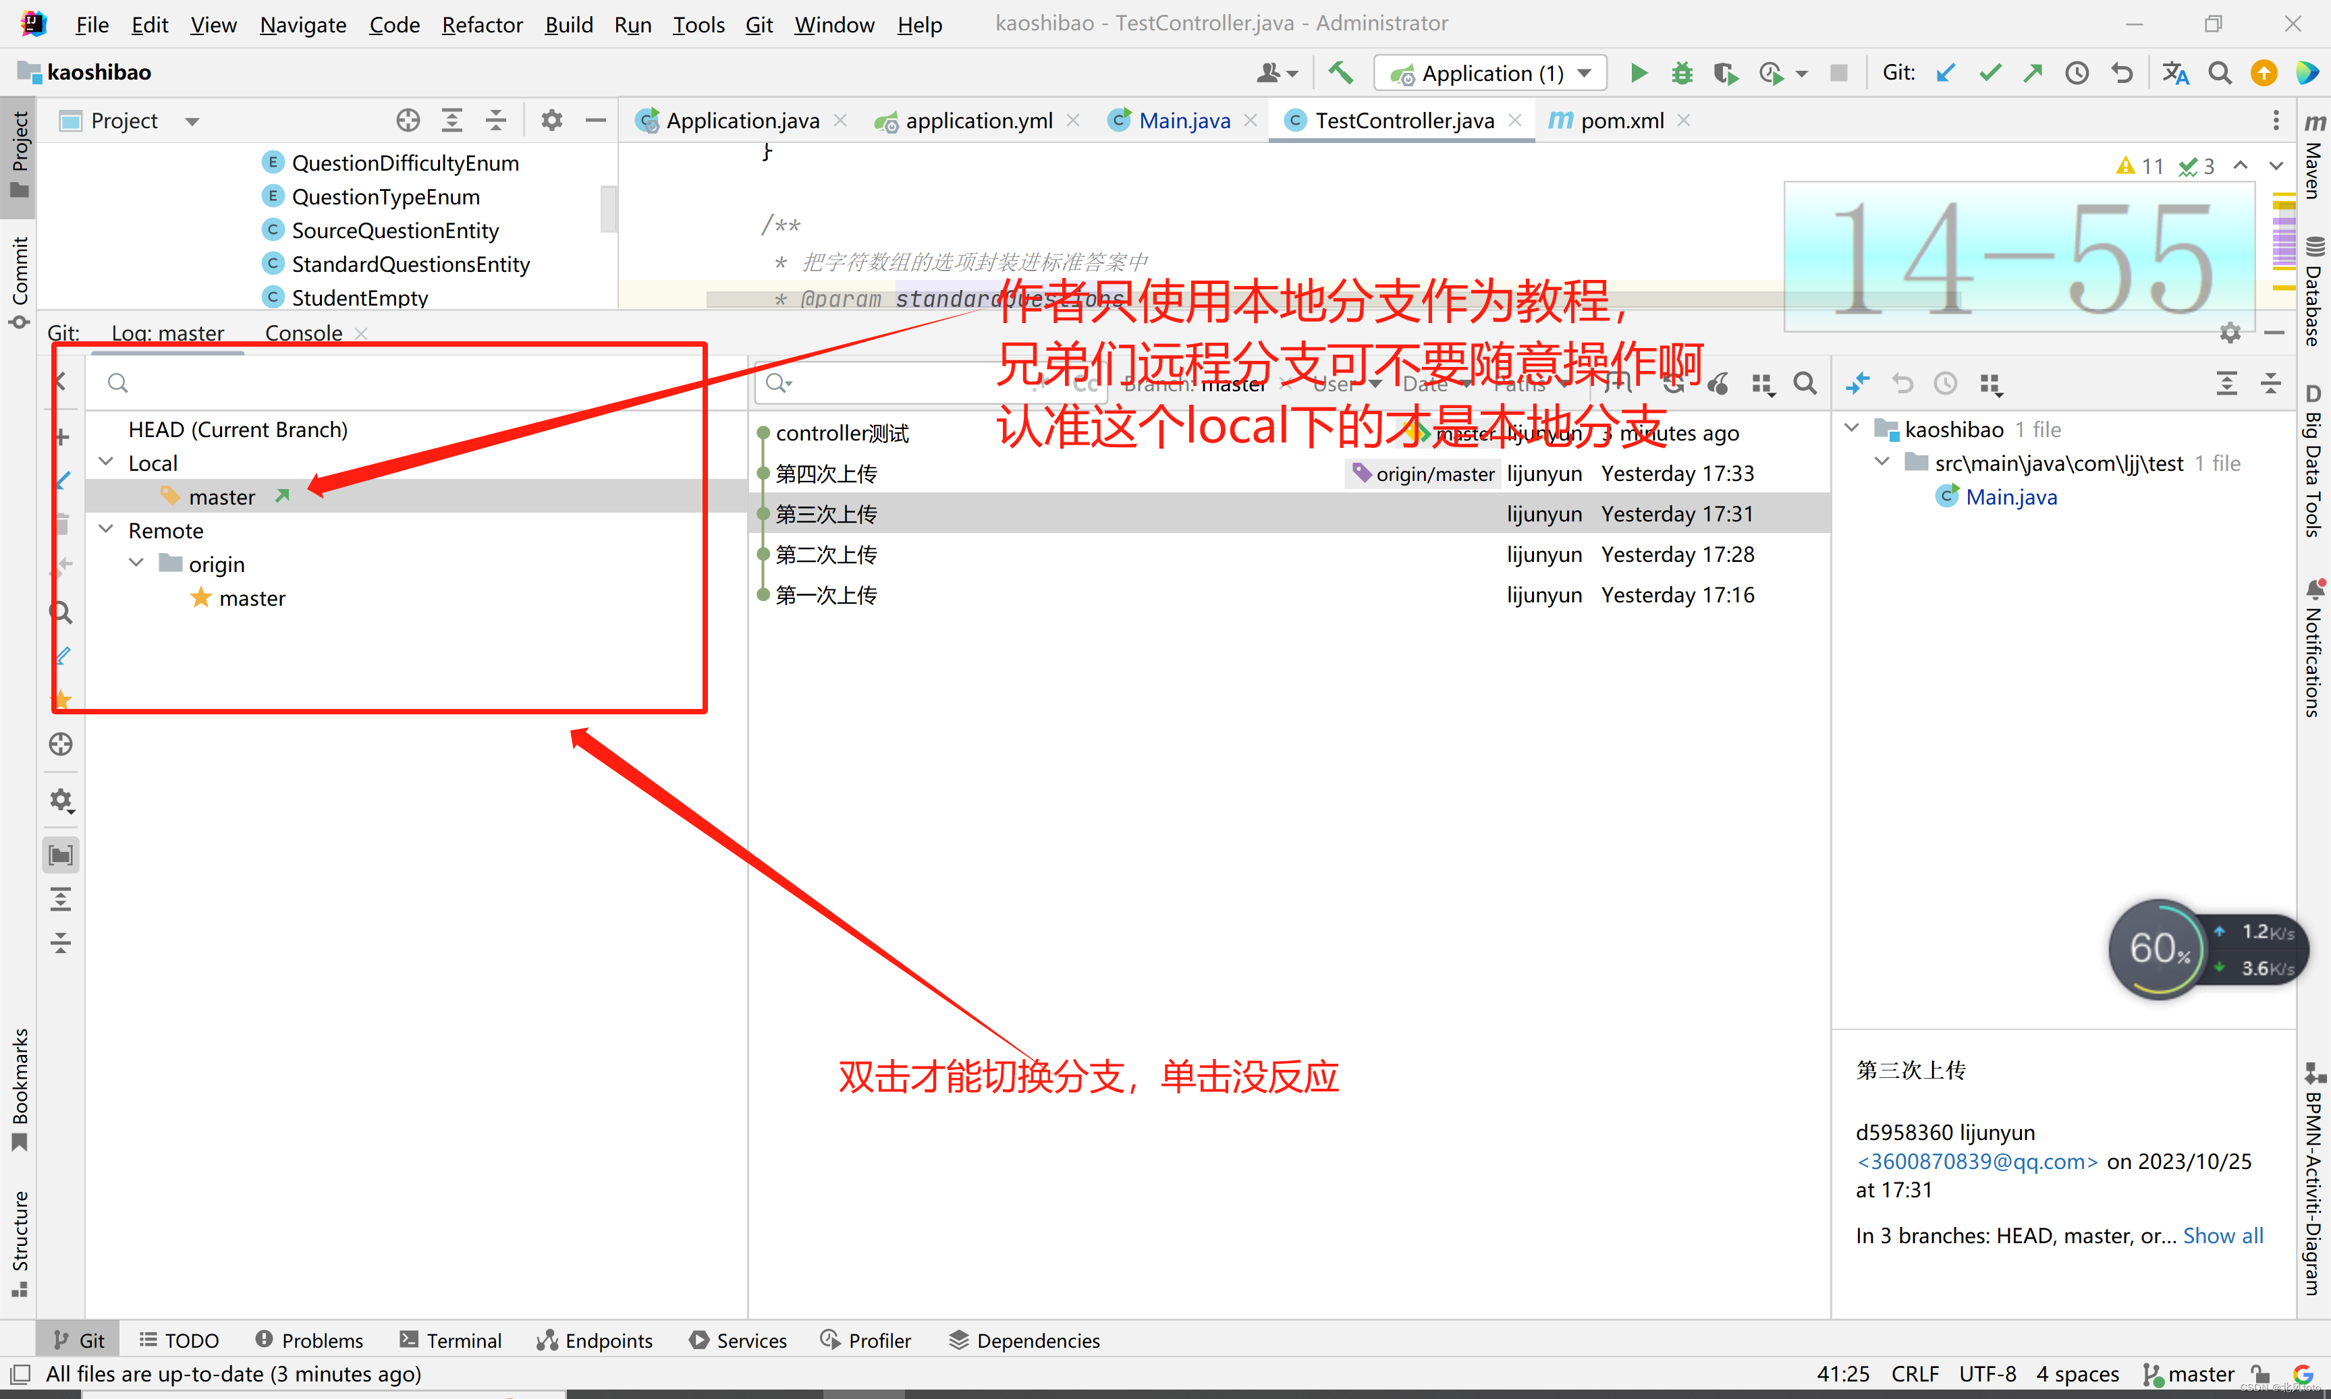
Task: Toggle the Git tool window button
Action: [x=79, y=1340]
